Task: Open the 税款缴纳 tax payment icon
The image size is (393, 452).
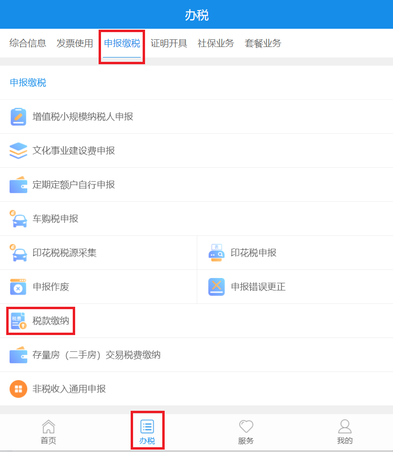Action: click(18, 321)
